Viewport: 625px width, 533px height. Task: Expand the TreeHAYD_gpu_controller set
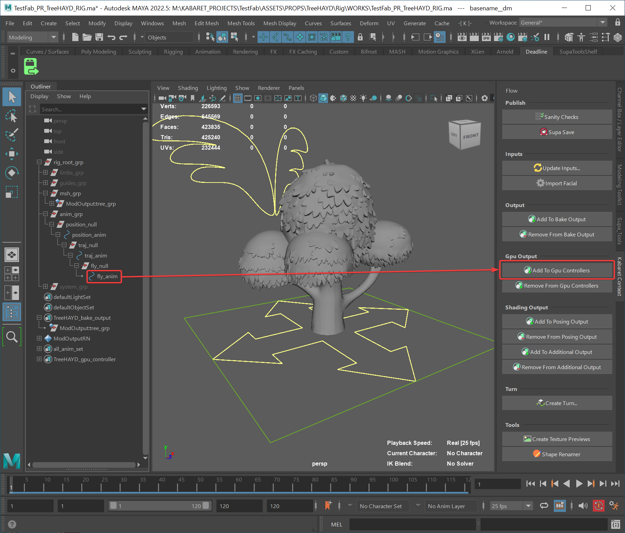pyautogui.click(x=39, y=359)
